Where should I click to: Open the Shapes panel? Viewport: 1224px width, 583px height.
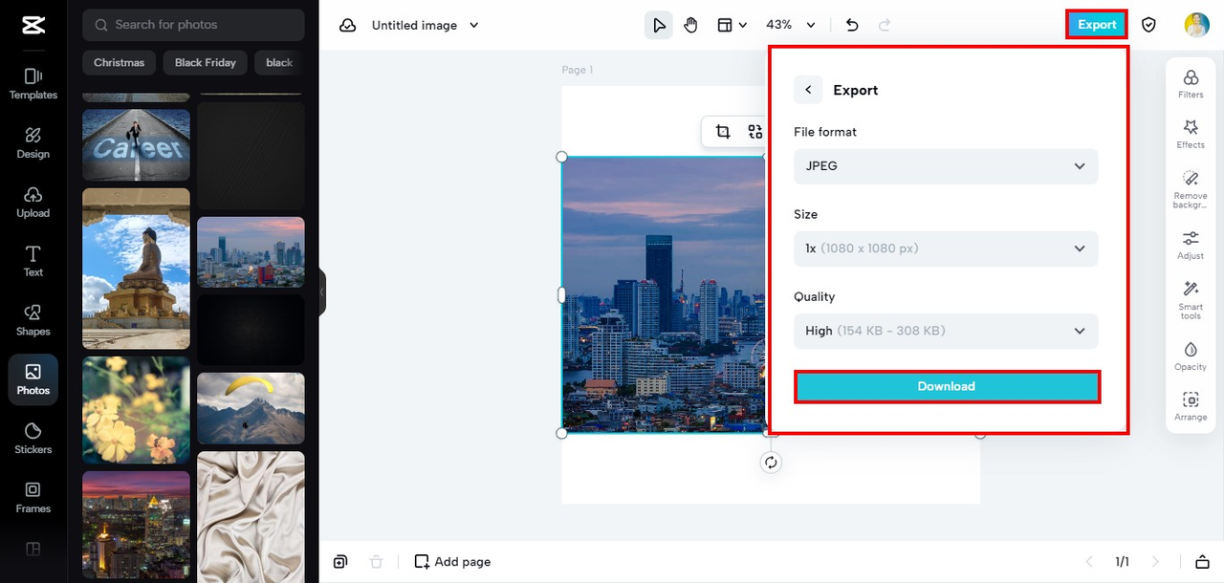tap(33, 320)
